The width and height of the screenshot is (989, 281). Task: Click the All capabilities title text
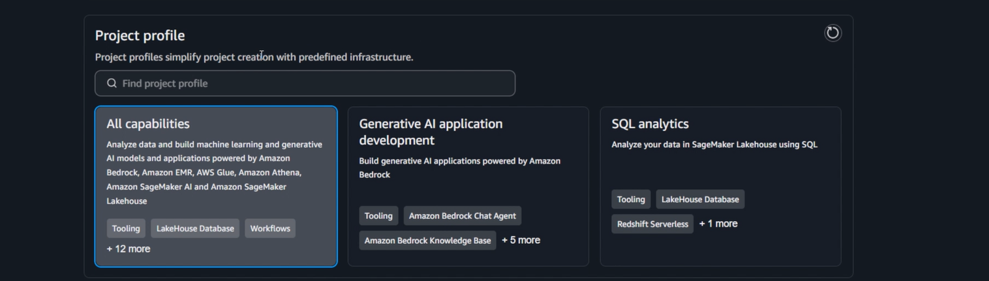148,124
